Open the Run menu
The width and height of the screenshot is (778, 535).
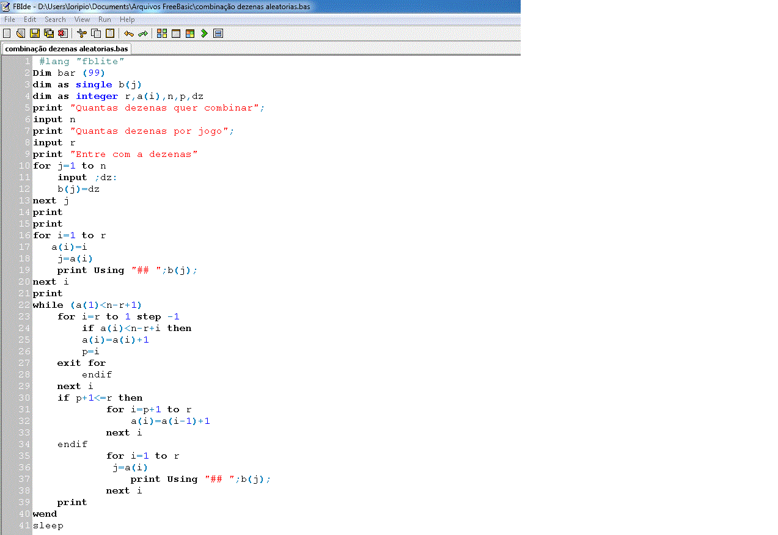[105, 20]
